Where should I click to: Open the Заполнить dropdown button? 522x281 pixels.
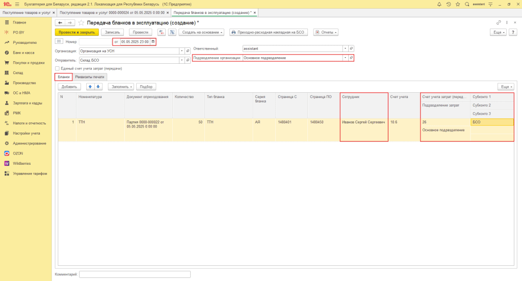pyautogui.click(x=121, y=87)
